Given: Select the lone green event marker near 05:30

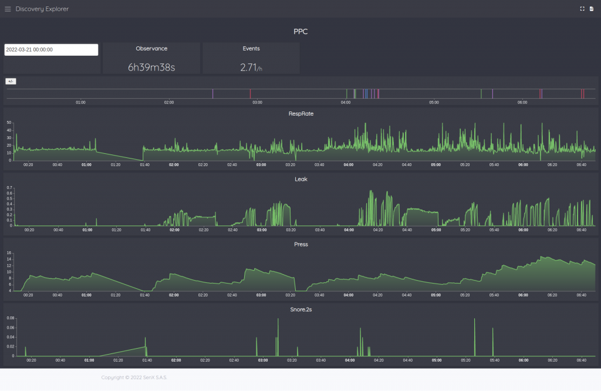Looking at the screenshot, I should [x=481, y=93].
